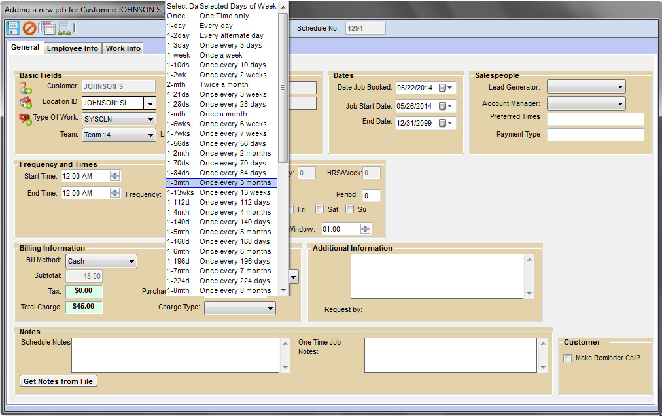
Task: Expand the Location ID dropdown
Action: (x=150, y=103)
